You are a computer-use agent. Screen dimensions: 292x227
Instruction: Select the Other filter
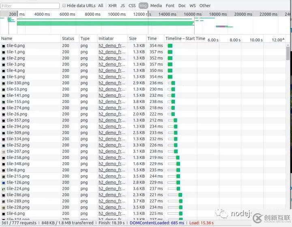pos(205,6)
